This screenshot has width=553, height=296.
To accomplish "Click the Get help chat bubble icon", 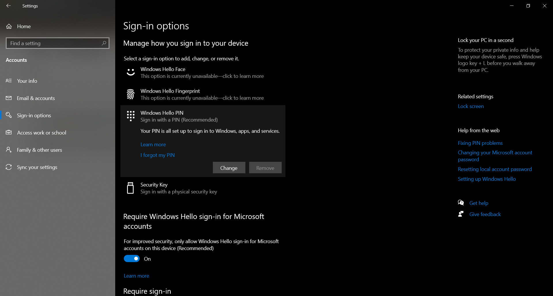I will pyautogui.click(x=461, y=203).
